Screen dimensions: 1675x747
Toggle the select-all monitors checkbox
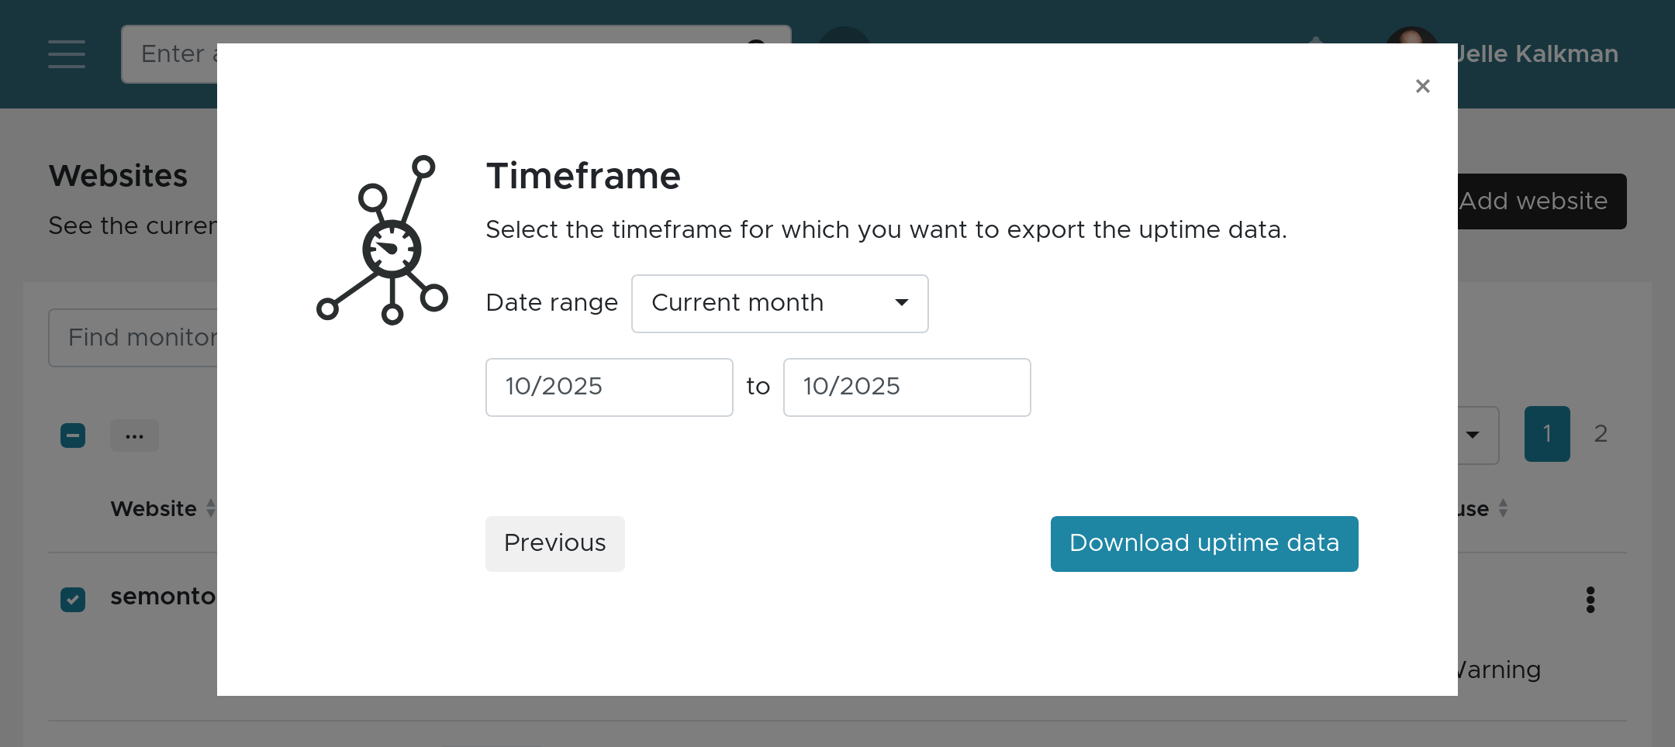(73, 435)
